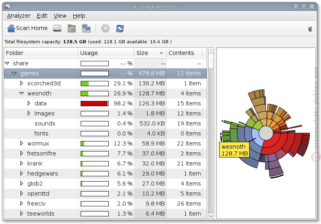
Task: Click the scrollbar down arrow
Action: click(211, 216)
